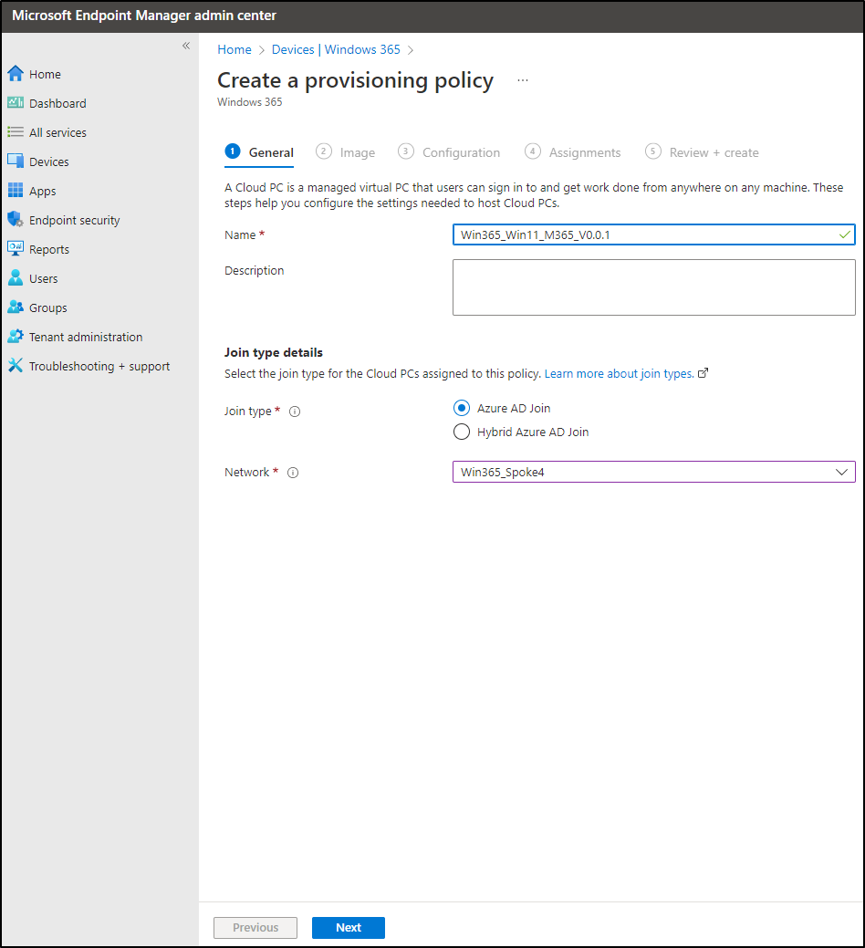865x948 pixels.
Task: Jump to the Assignments step tab
Action: click(x=573, y=152)
